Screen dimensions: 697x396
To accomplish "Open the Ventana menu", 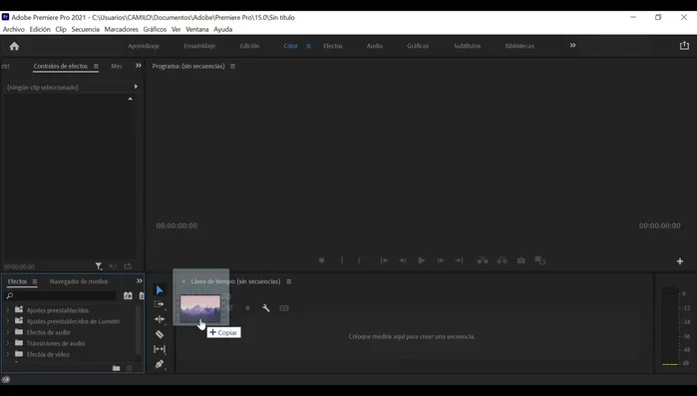I will click(196, 29).
